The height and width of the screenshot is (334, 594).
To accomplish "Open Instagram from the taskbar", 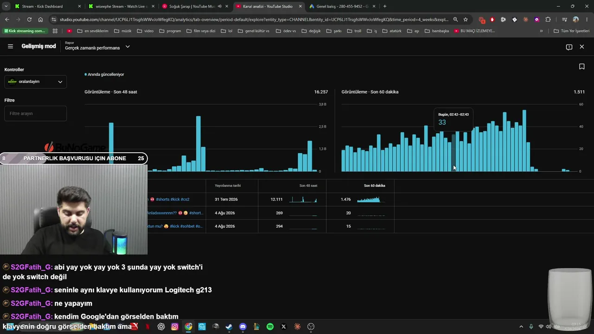I will (x=174, y=327).
